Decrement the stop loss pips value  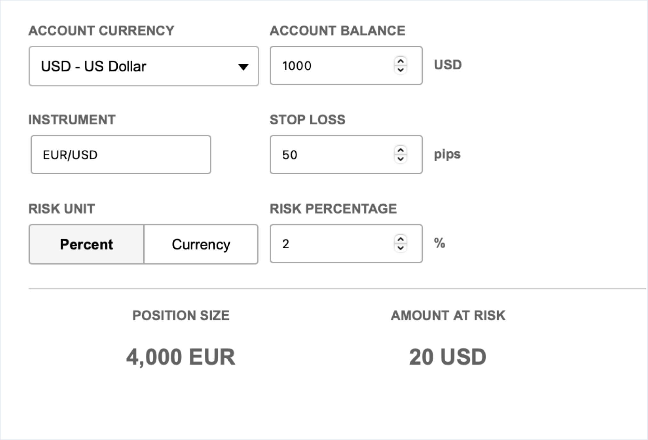400,159
